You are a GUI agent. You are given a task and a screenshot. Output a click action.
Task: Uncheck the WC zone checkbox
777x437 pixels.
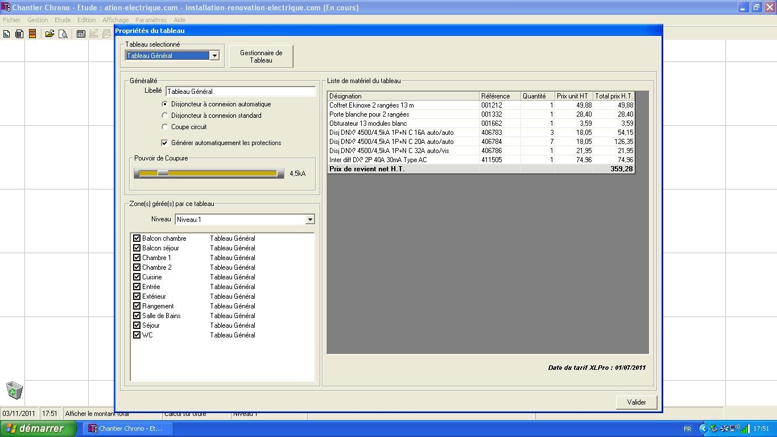pyautogui.click(x=137, y=335)
